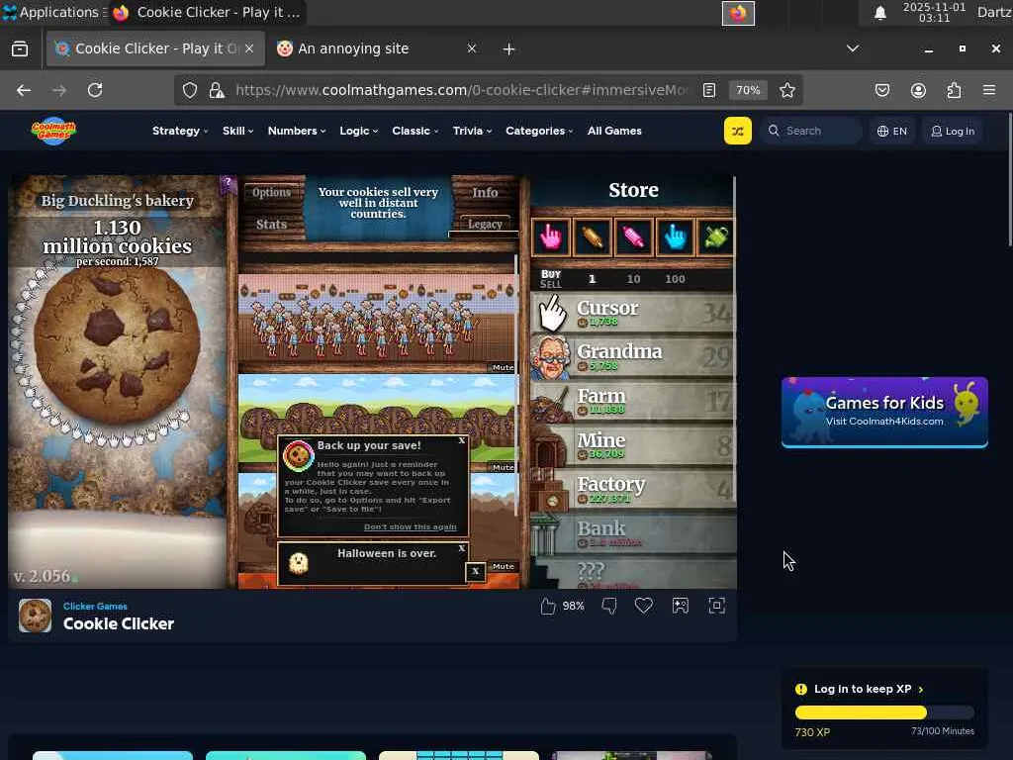Open Clicker Games category link
This screenshot has width=1013, height=760.
[x=95, y=607]
